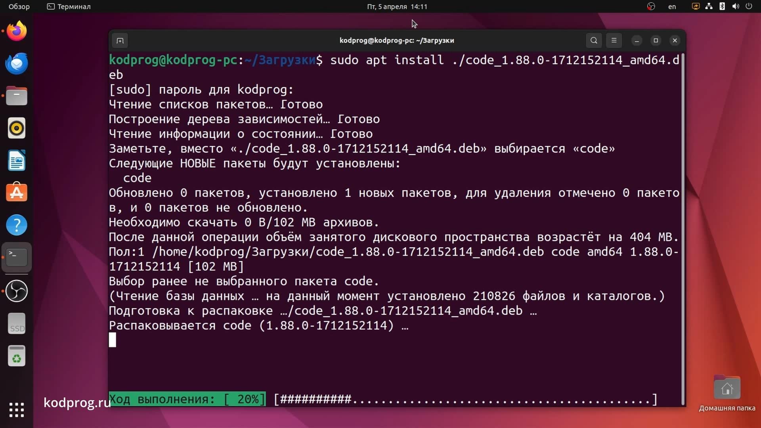Click 'Следующие НОВЫЕ пакеты' line
The image size is (761, 428).
coord(255,163)
